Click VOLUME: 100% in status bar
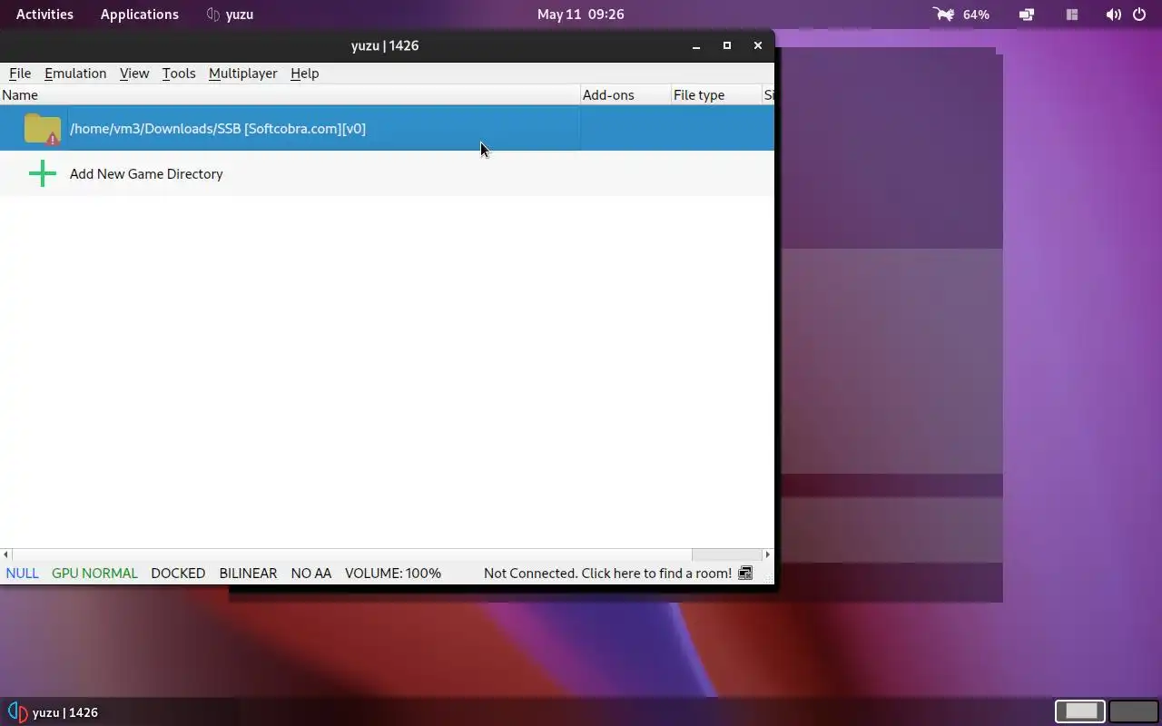Screen dimensions: 1162x726 coord(393,574)
